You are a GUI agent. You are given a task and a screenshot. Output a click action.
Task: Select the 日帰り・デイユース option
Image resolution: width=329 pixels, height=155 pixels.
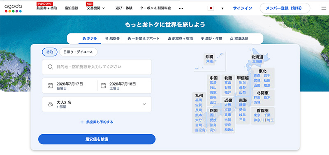78,52
